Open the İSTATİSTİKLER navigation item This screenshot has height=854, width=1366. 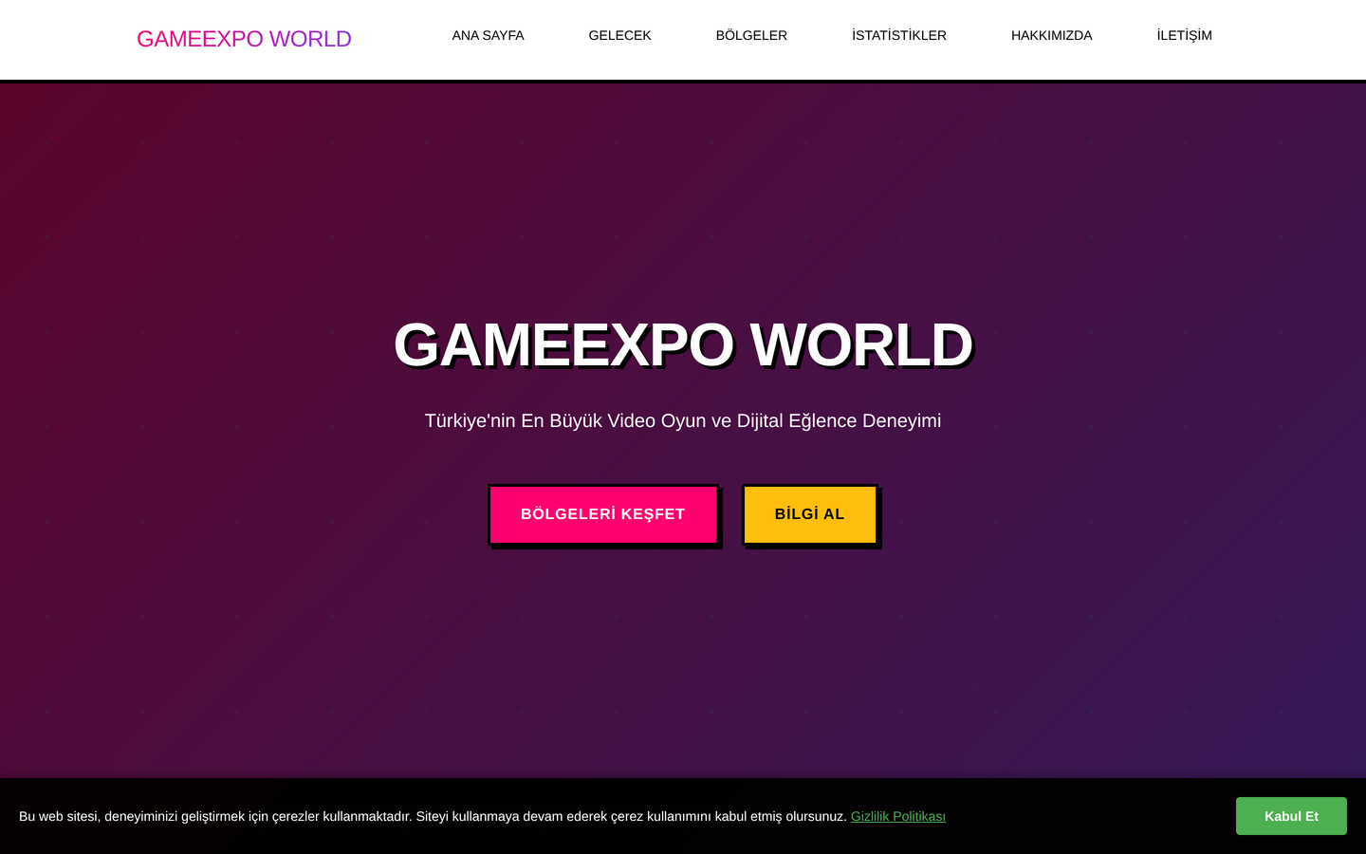(899, 35)
